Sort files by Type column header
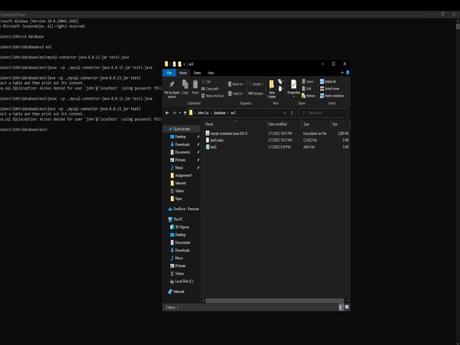The height and width of the screenshot is (345, 460). [316, 124]
